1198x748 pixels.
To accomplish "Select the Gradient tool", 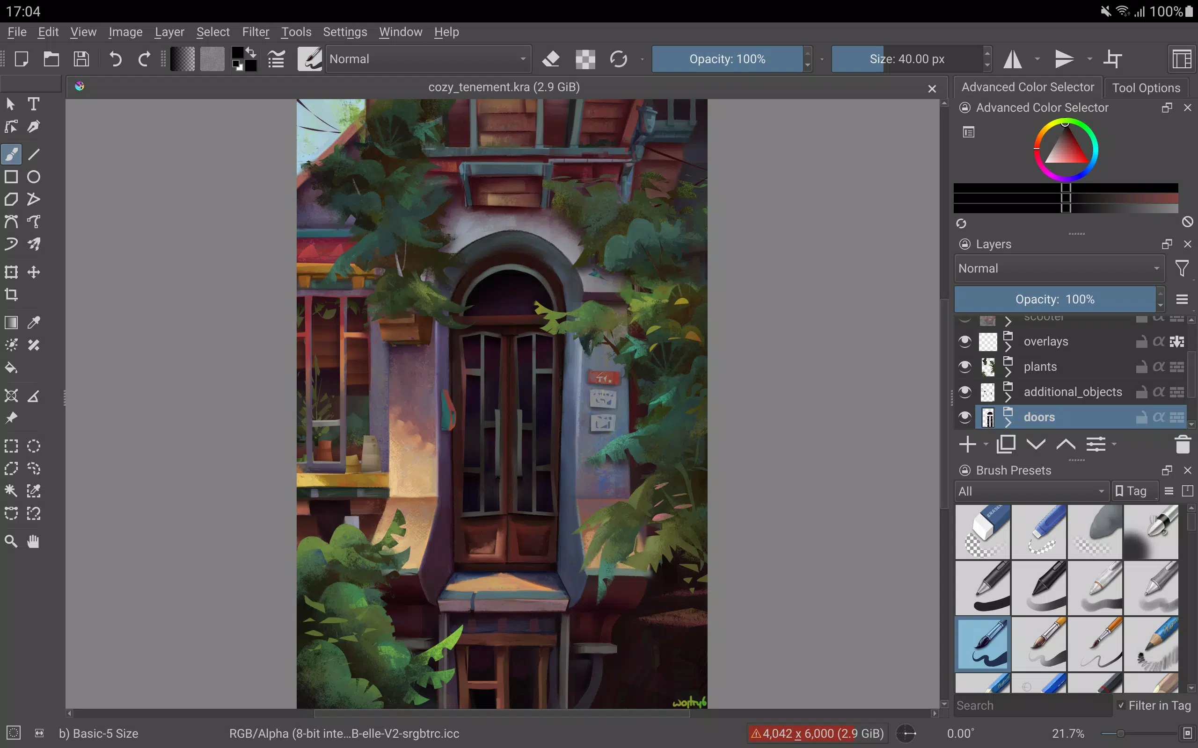I will tap(11, 322).
